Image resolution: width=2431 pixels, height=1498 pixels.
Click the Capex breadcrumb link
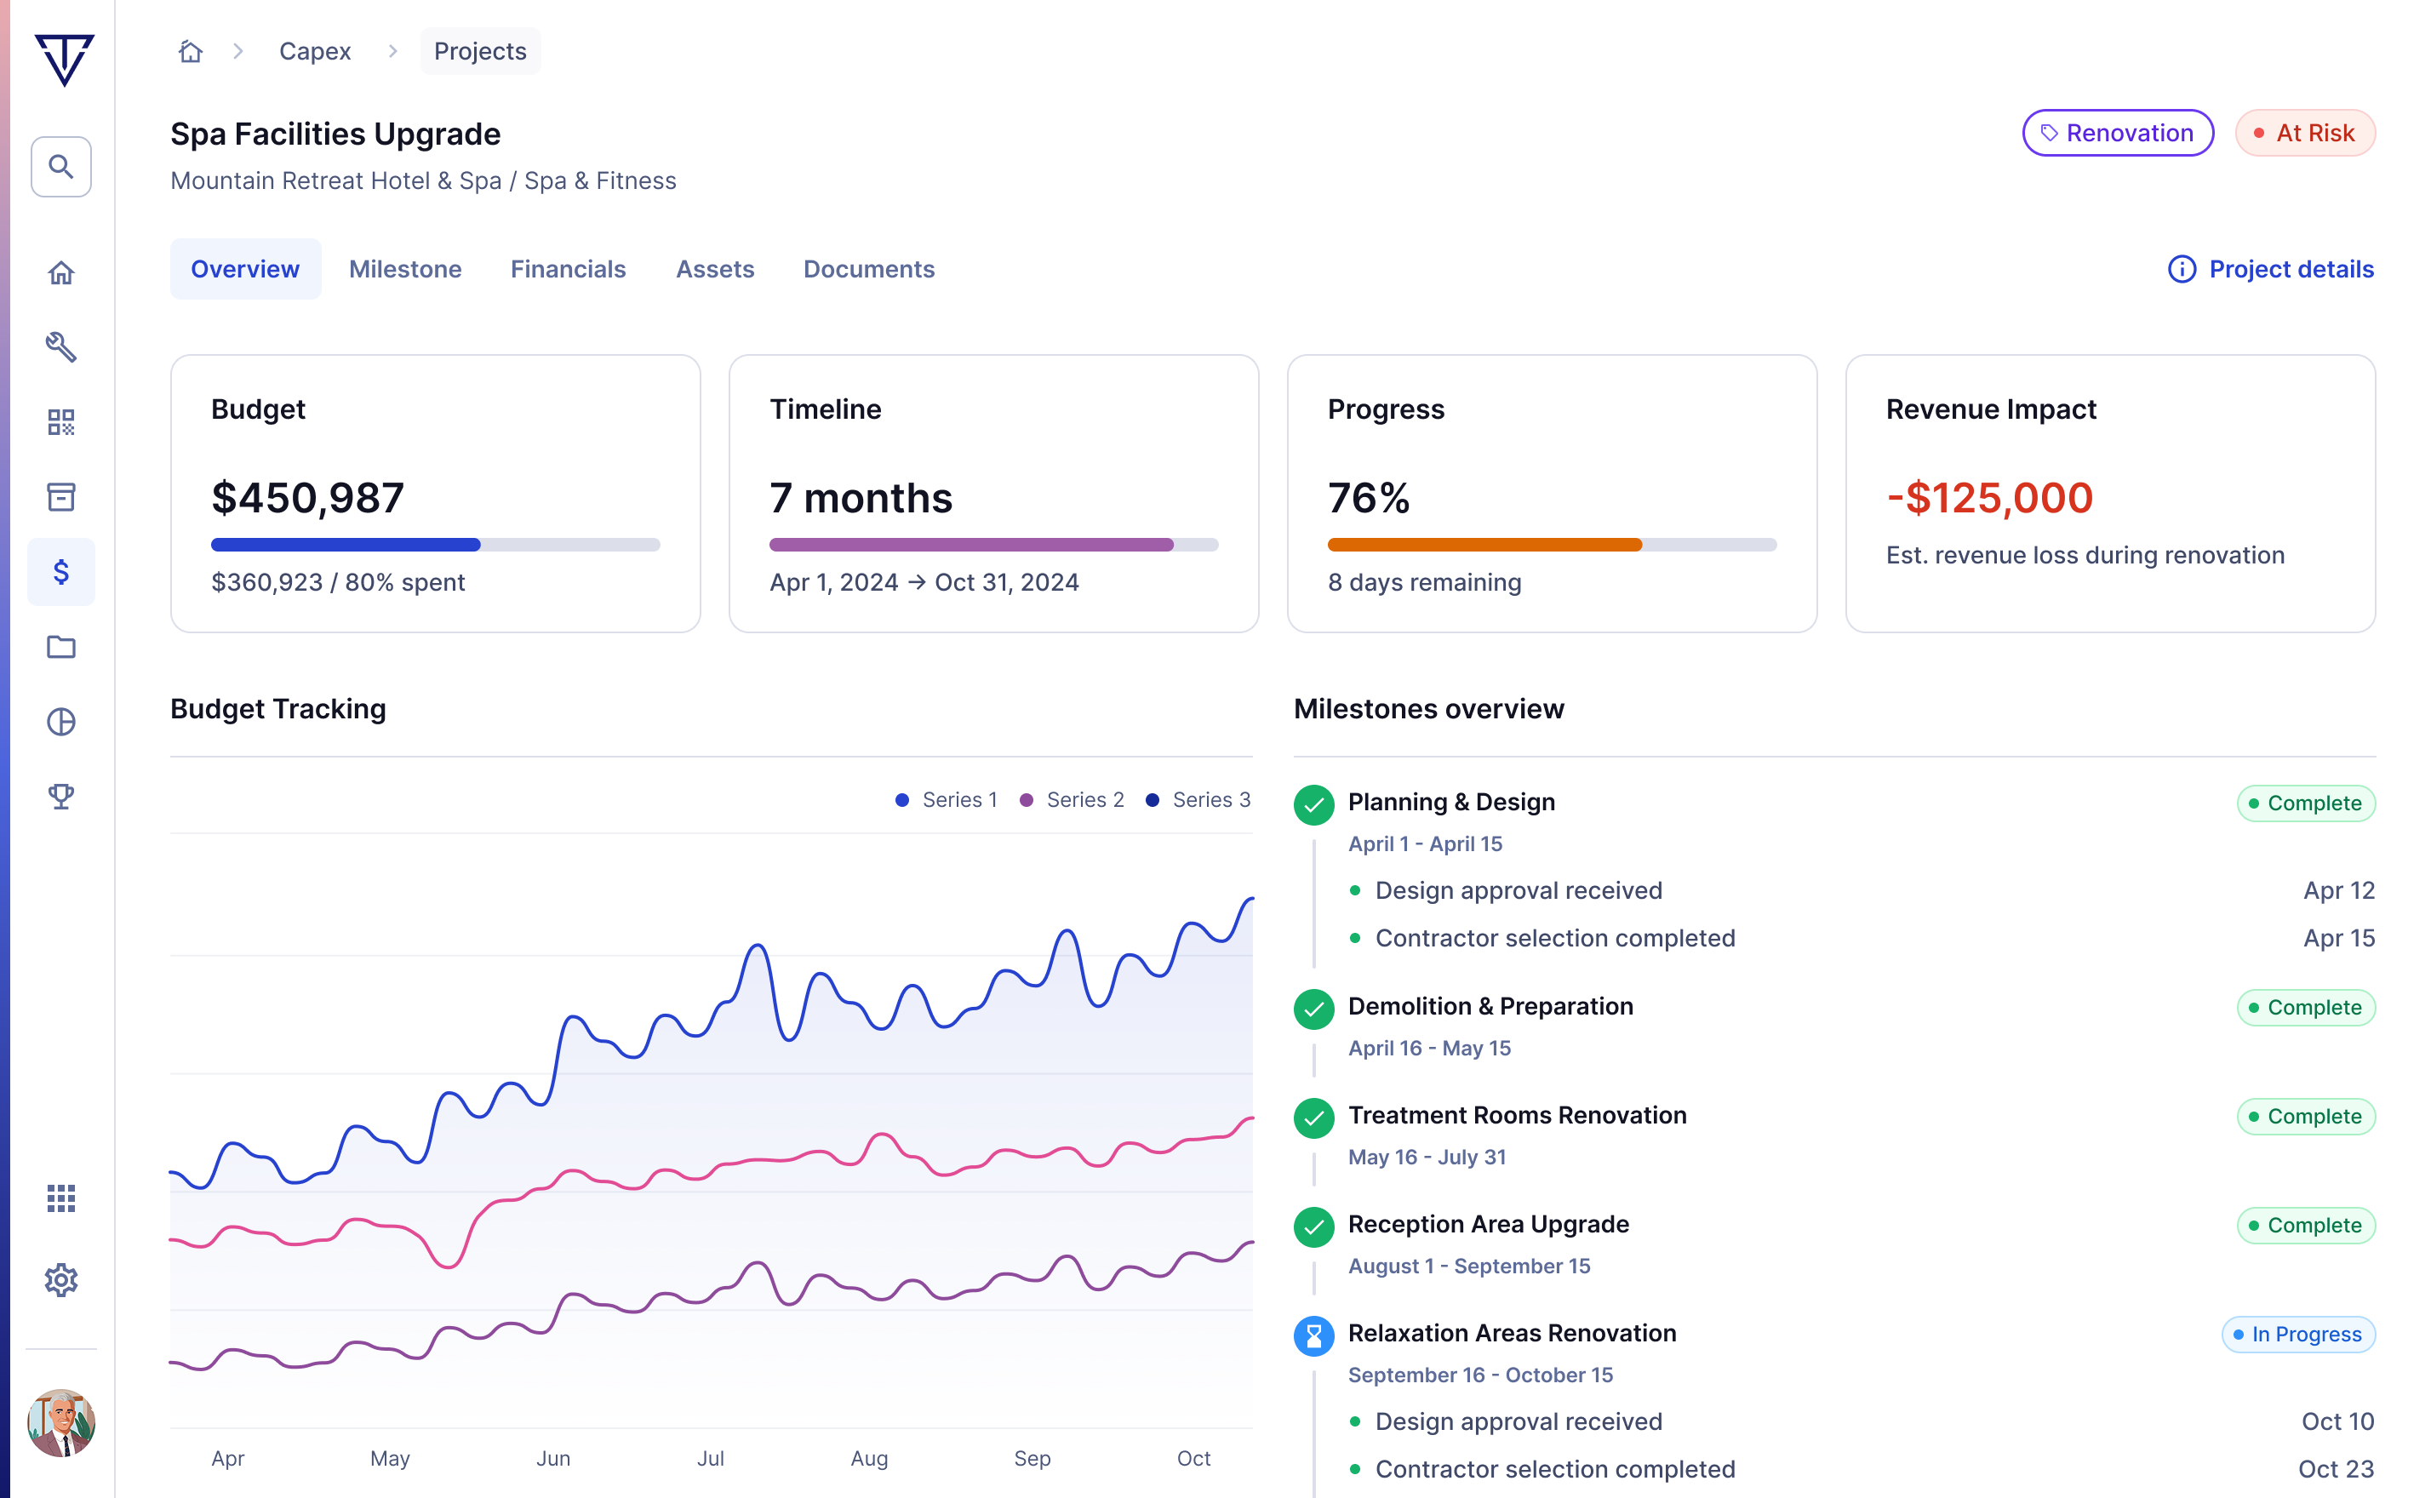(314, 52)
